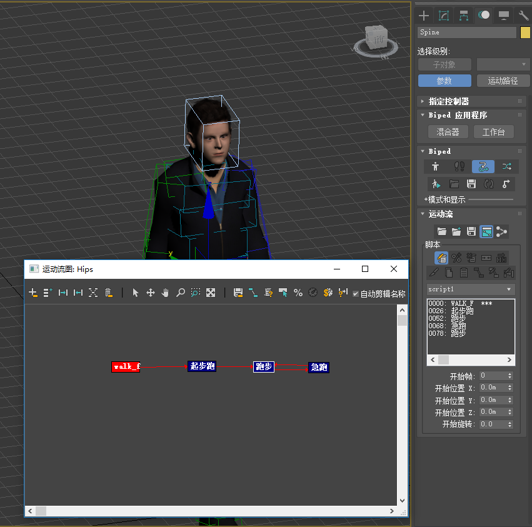This screenshot has height=527, width=532.
Task: Toggle the Show Graph button
Action: (x=486, y=232)
